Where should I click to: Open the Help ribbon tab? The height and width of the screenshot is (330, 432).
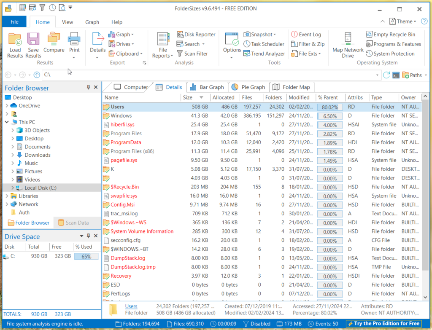tap(117, 22)
